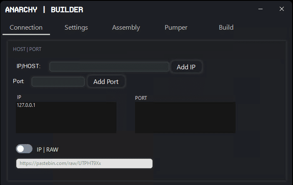Toggle the IP | RAW switch

(x=24, y=149)
